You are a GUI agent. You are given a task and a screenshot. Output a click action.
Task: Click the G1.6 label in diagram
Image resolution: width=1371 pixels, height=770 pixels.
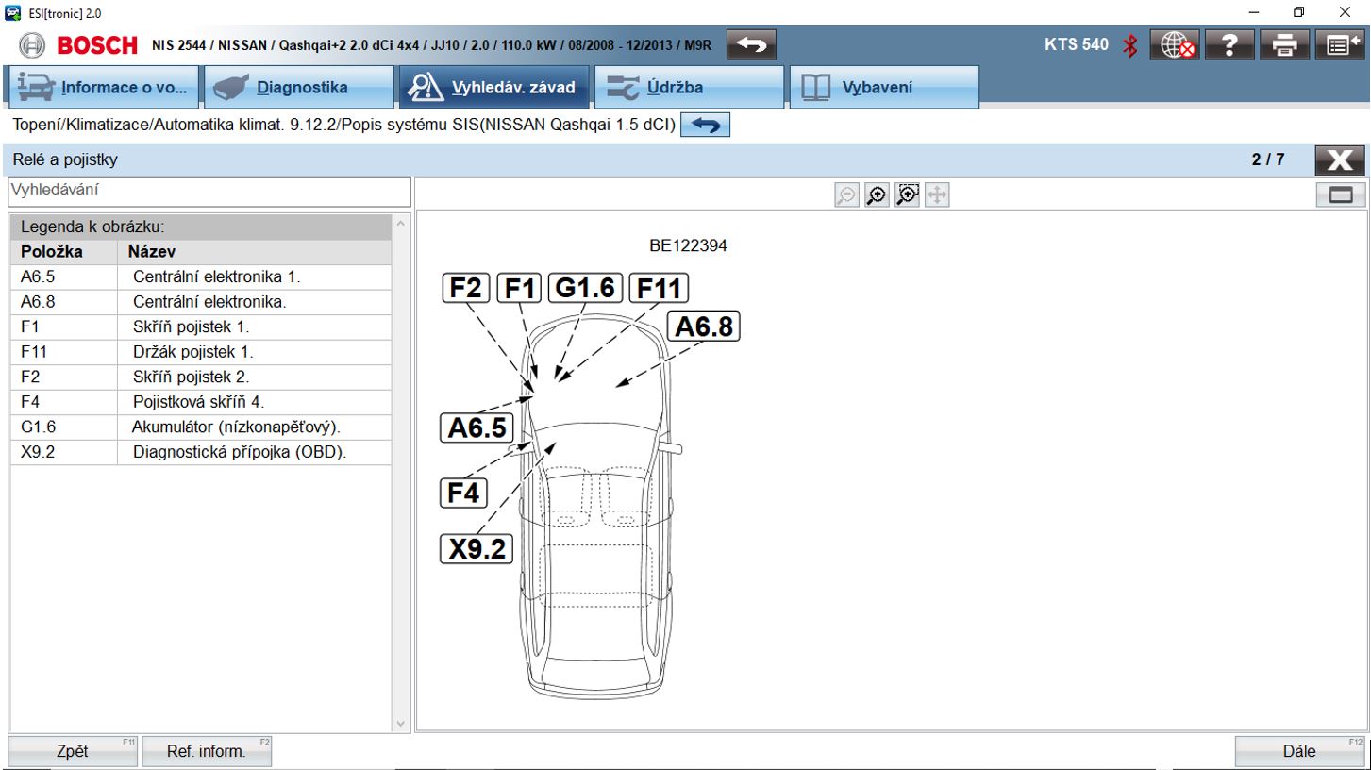(x=585, y=288)
